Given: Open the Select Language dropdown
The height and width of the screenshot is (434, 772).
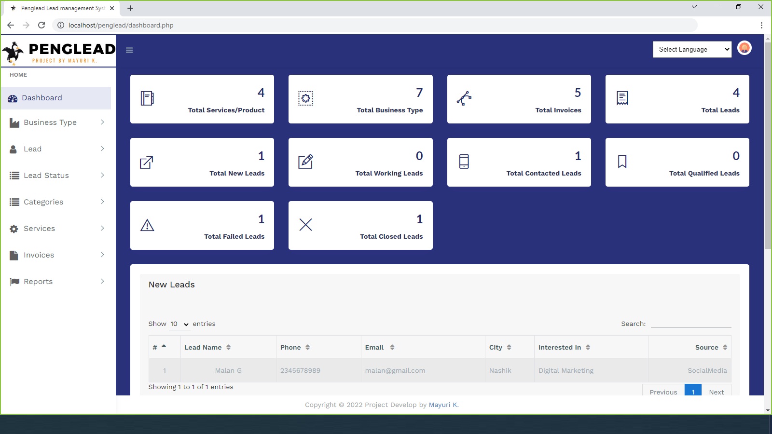Looking at the screenshot, I should click(x=692, y=49).
